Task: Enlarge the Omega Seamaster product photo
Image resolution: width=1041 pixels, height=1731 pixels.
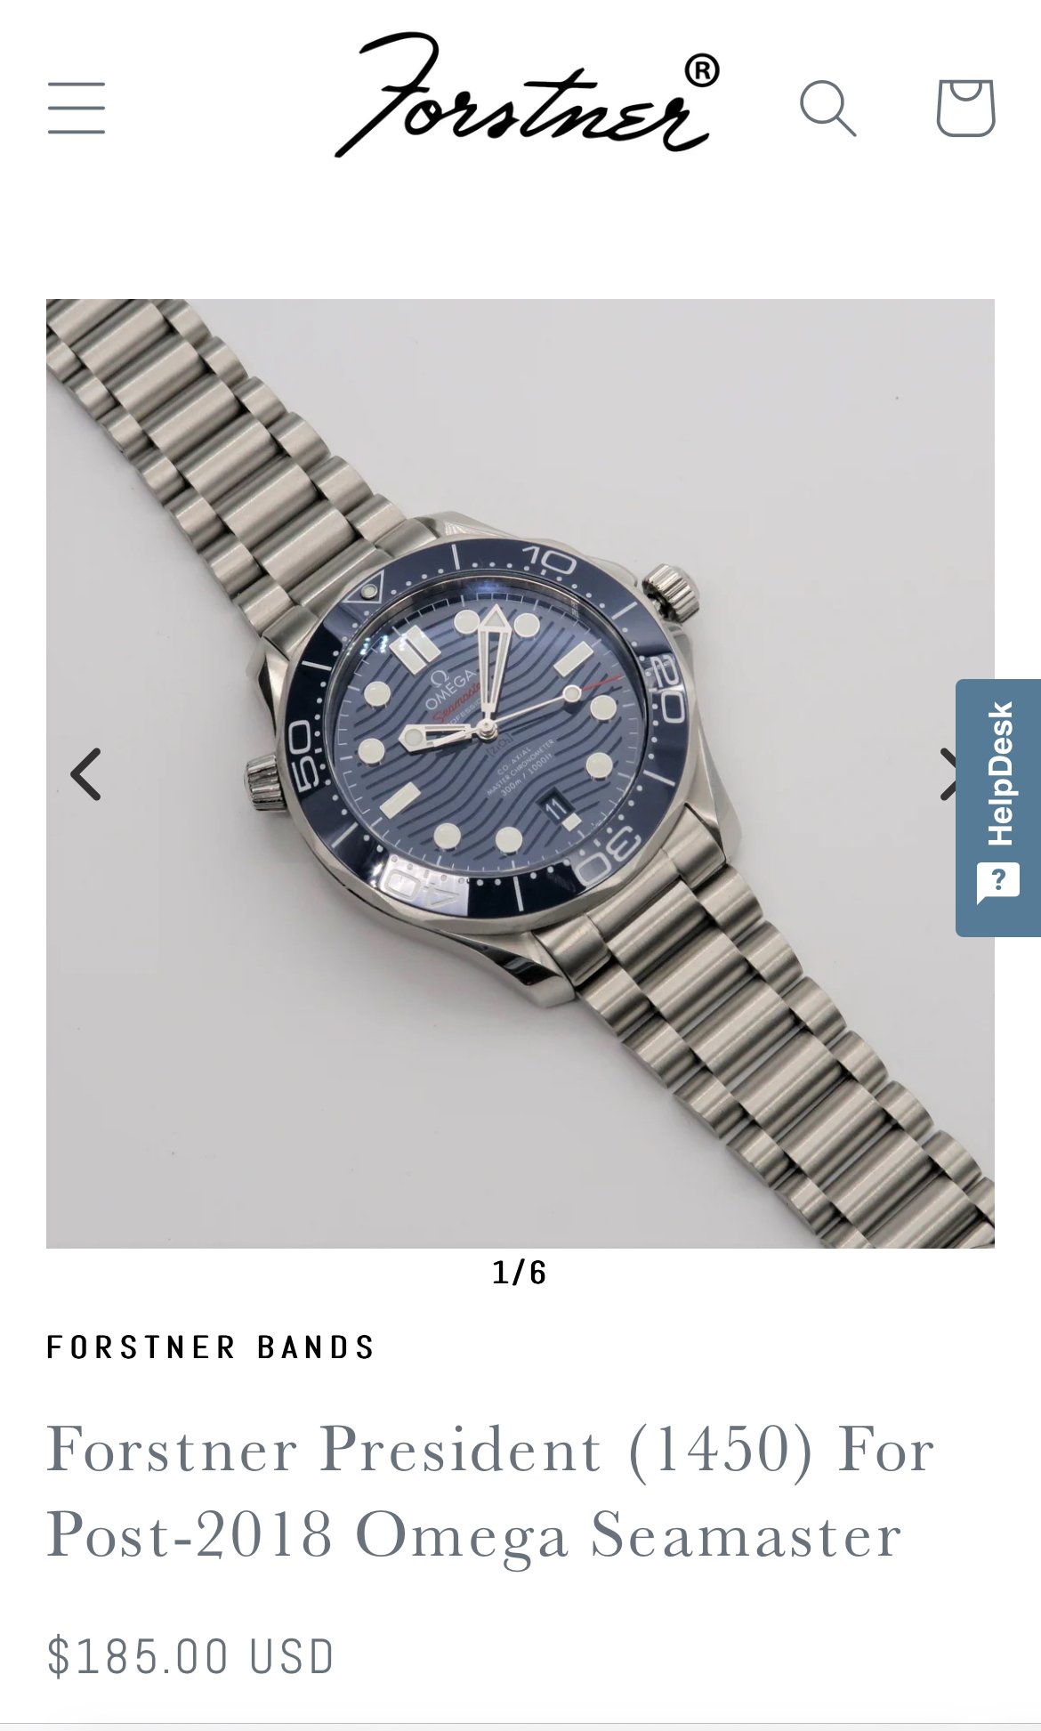Action: (520, 773)
